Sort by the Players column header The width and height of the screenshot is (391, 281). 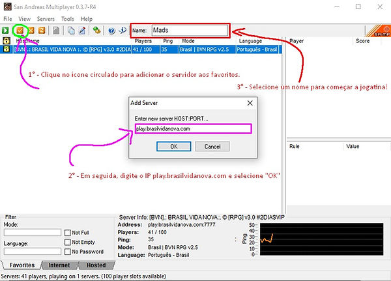point(147,41)
